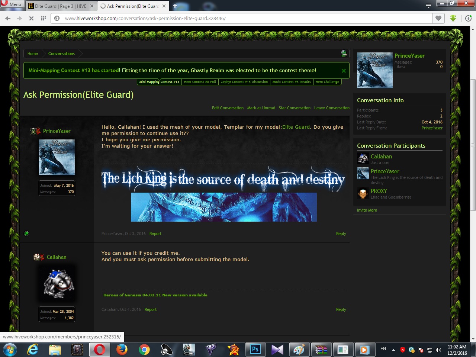Open the green download arrow extension

453,18
